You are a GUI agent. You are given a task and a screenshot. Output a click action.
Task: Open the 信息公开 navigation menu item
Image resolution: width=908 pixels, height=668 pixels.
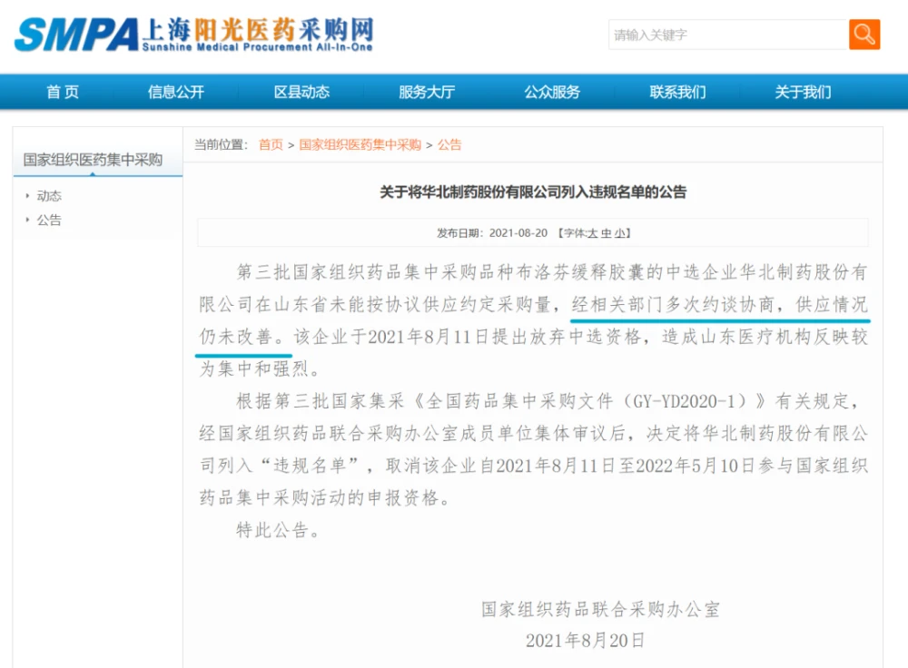[176, 92]
